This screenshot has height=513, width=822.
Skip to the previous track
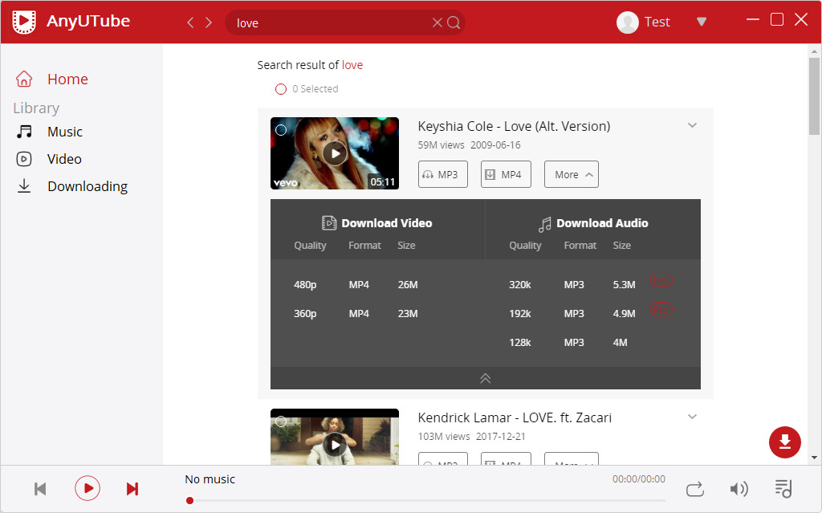click(40, 489)
